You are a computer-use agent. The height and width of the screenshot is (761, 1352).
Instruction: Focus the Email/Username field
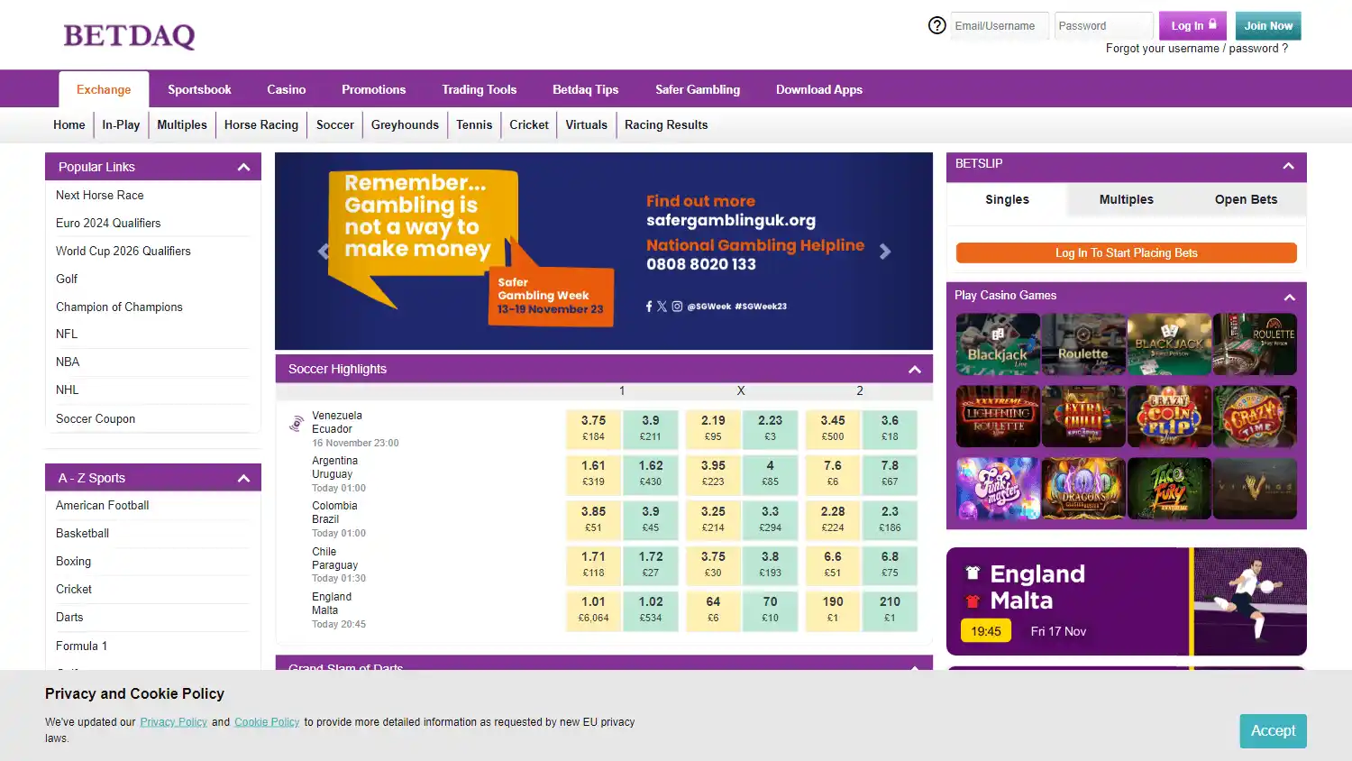(x=1000, y=25)
